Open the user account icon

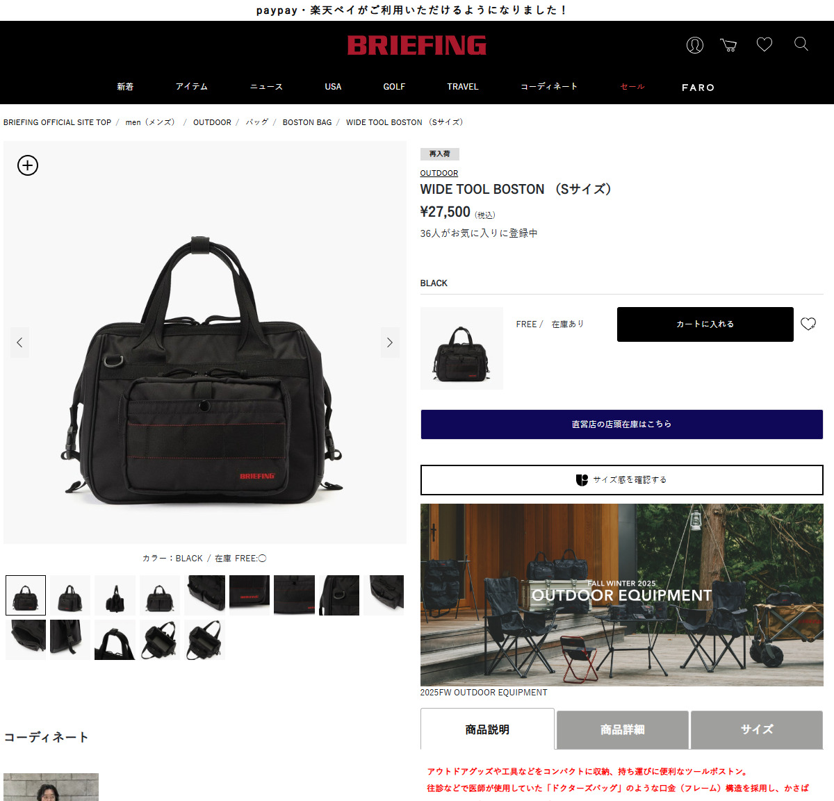pos(695,45)
